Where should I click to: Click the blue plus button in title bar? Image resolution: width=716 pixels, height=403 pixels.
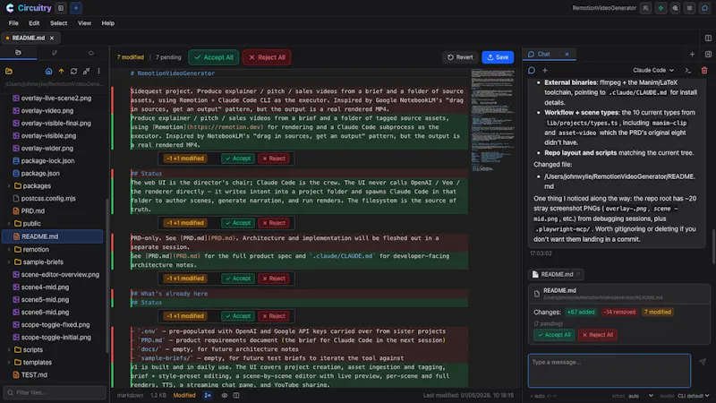click(76, 8)
